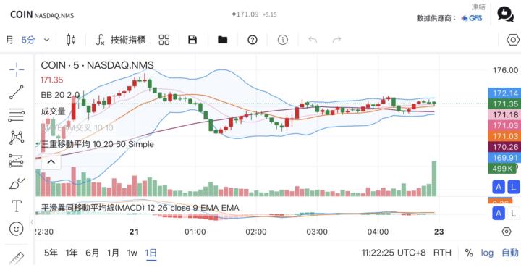Image resolution: width=521 pixels, height=278 pixels.
Task: Select the brush drawing tool
Action: point(16,183)
